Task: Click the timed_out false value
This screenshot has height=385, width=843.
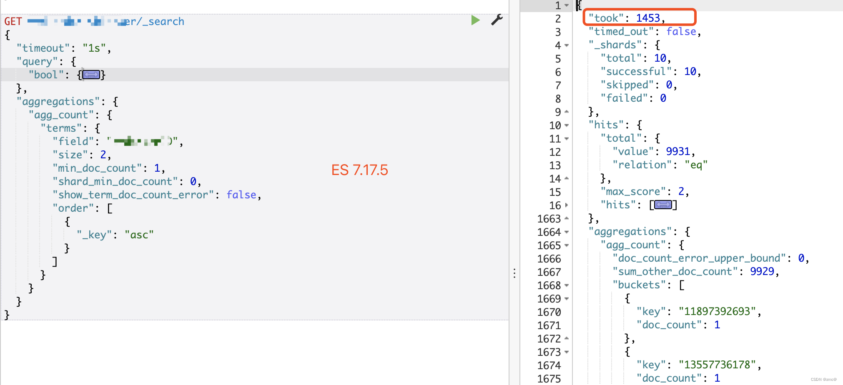Action: (x=681, y=31)
